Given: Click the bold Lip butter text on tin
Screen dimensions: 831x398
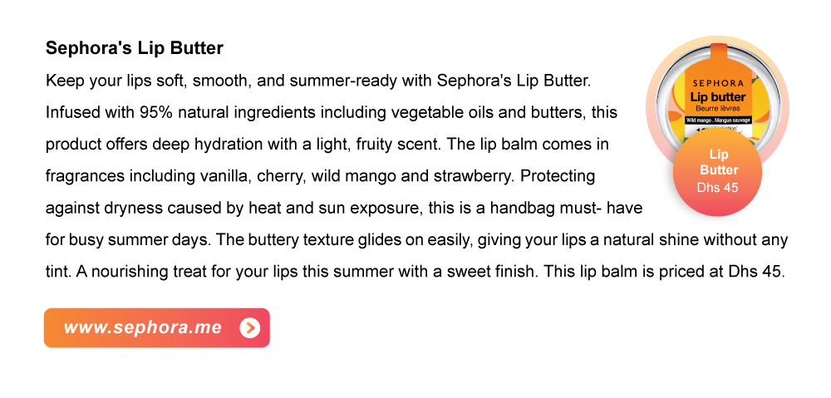Looking at the screenshot, I should coord(718,97).
